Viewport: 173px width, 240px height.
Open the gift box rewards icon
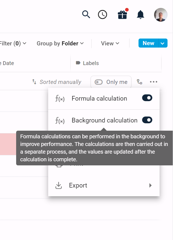(x=122, y=14)
